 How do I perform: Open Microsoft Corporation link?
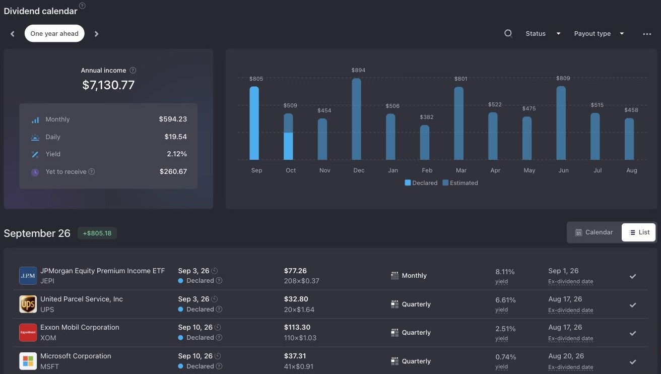(76, 356)
